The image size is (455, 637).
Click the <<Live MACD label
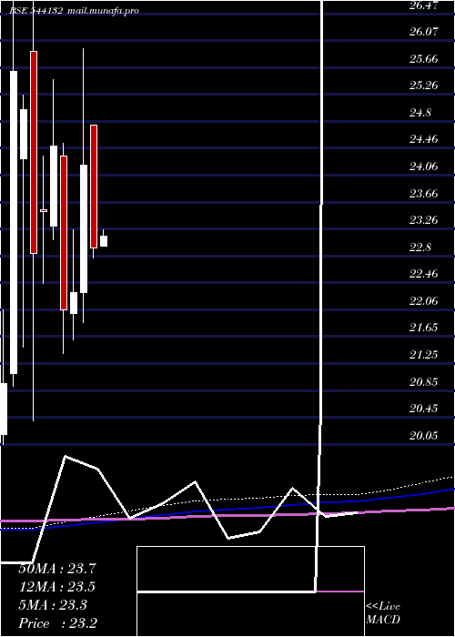[383, 613]
